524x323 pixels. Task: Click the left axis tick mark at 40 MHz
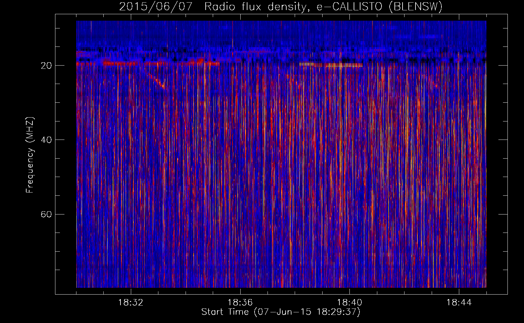58,140
